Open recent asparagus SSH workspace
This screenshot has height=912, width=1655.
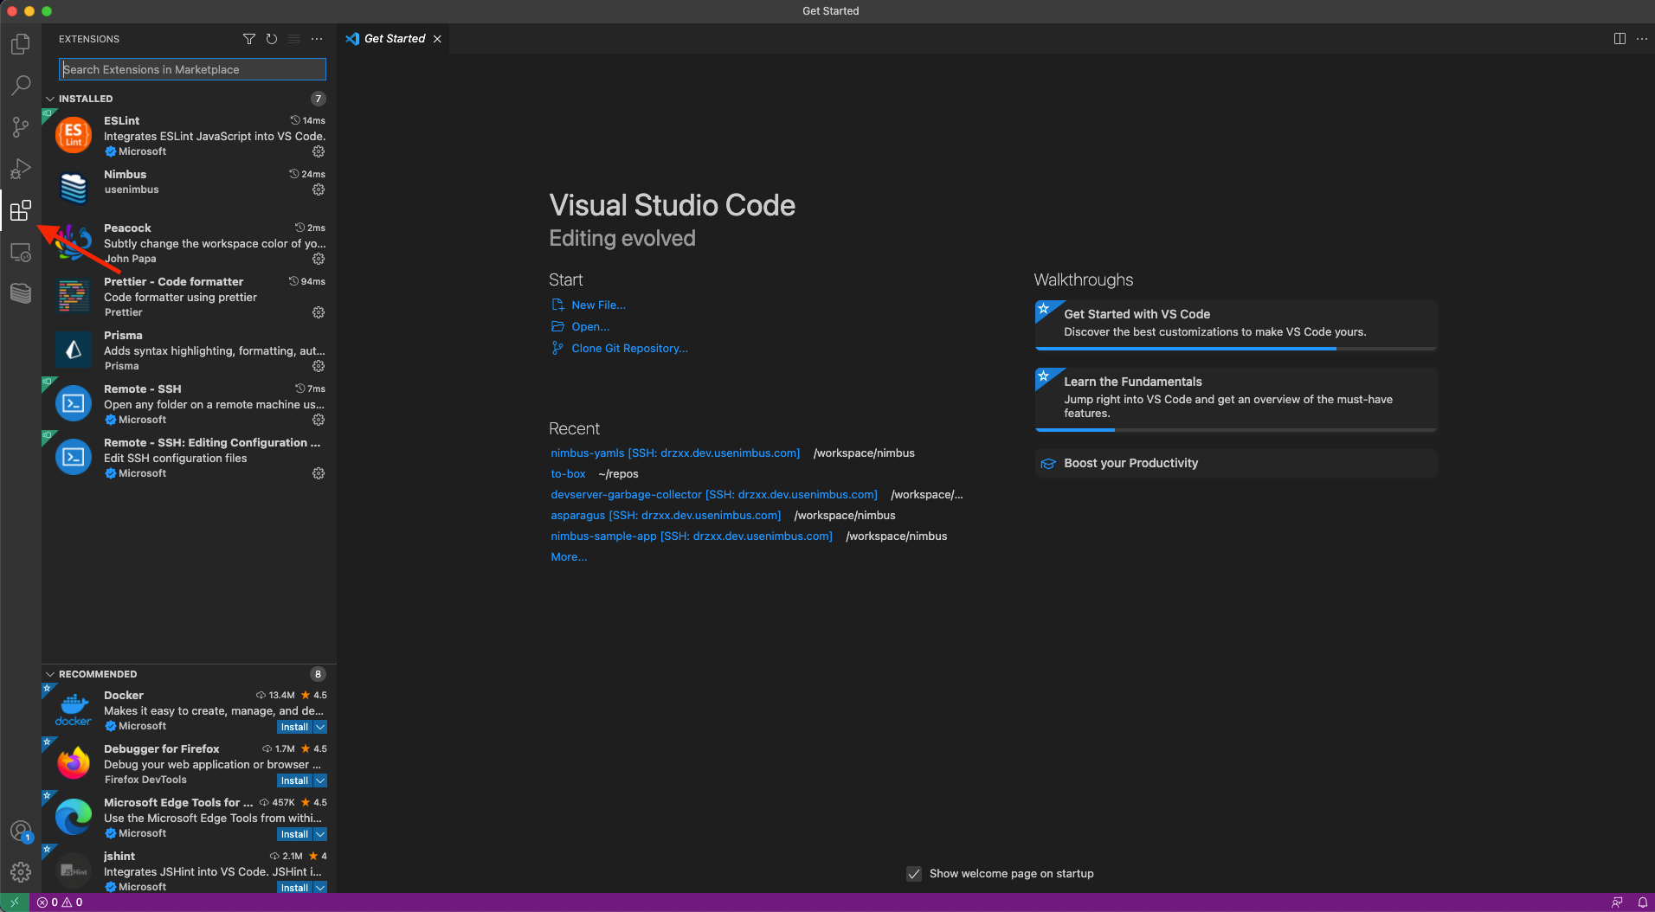click(x=666, y=516)
